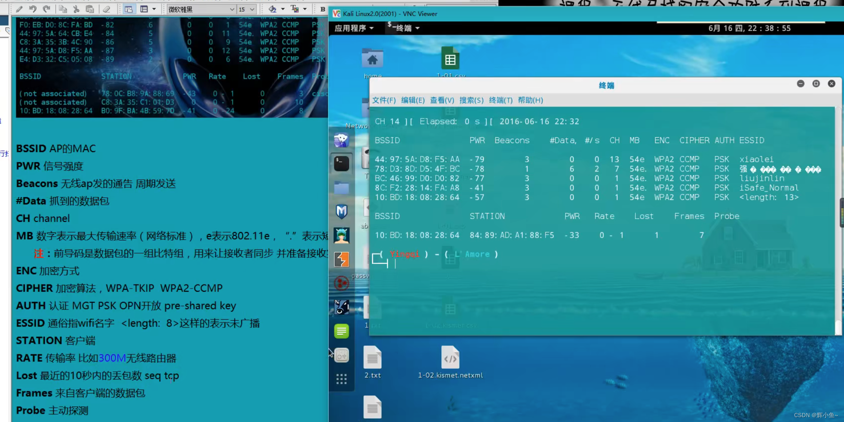Select the iSafe_Normal ESSID row text
Viewport: 844px width, 422px height.
[768, 188]
